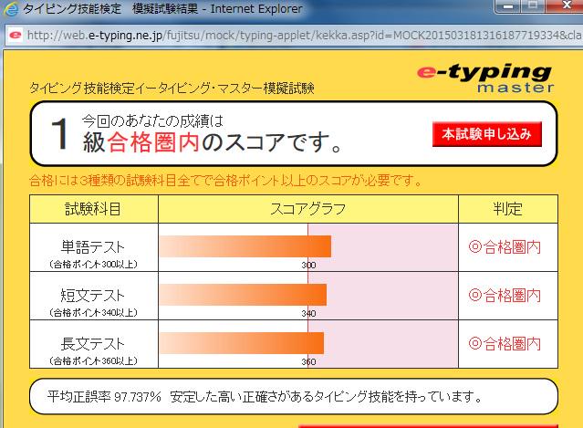Click the 試験科目 column header
The height and width of the screenshot is (428, 583).
pos(93,209)
